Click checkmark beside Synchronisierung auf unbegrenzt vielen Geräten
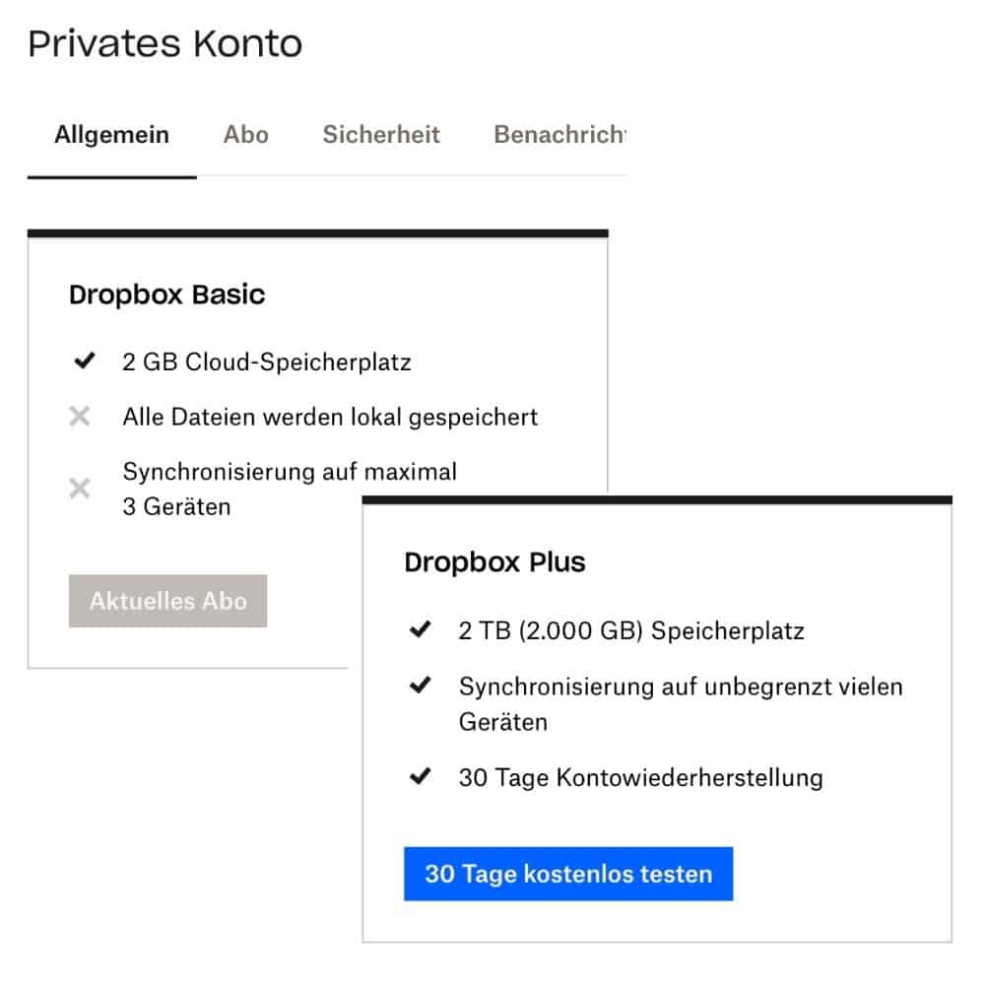 (421, 685)
